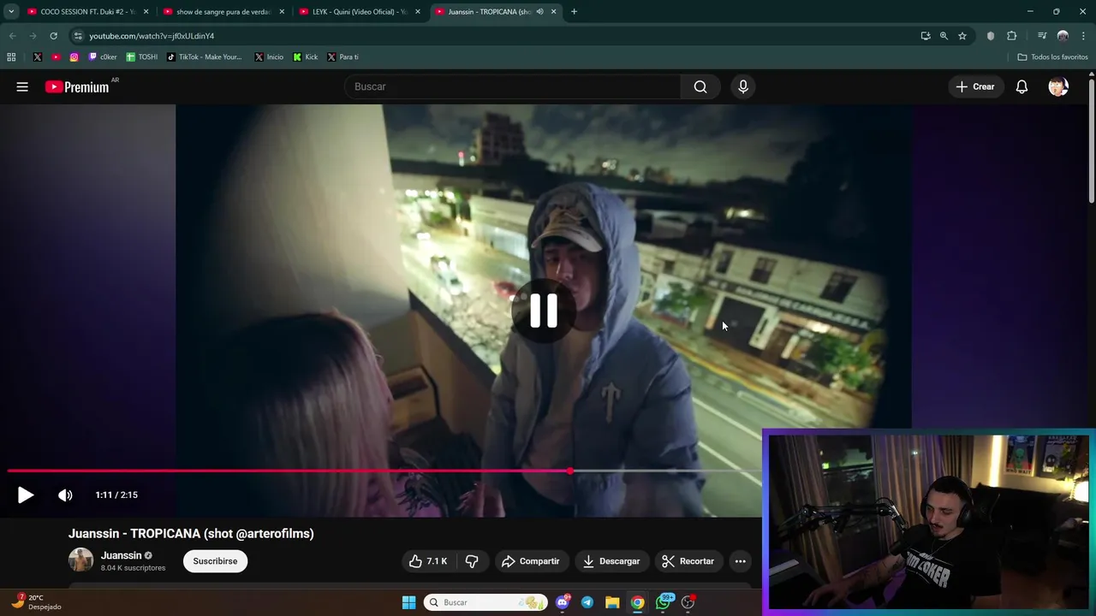This screenshot has width=1096, height=616.
Task: Mute the video using the speaker icon
Action: (x=65, y=495)
